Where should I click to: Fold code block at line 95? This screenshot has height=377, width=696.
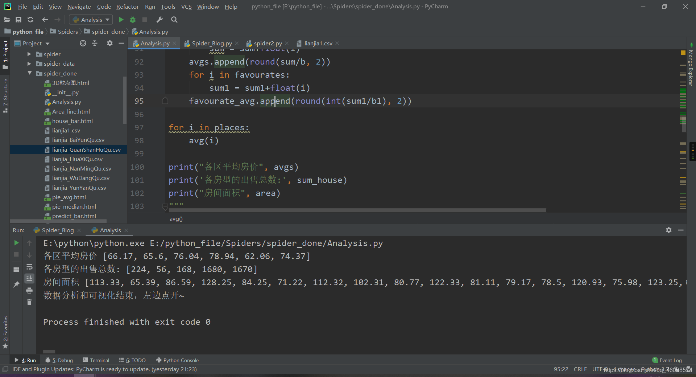coord(165,101)
